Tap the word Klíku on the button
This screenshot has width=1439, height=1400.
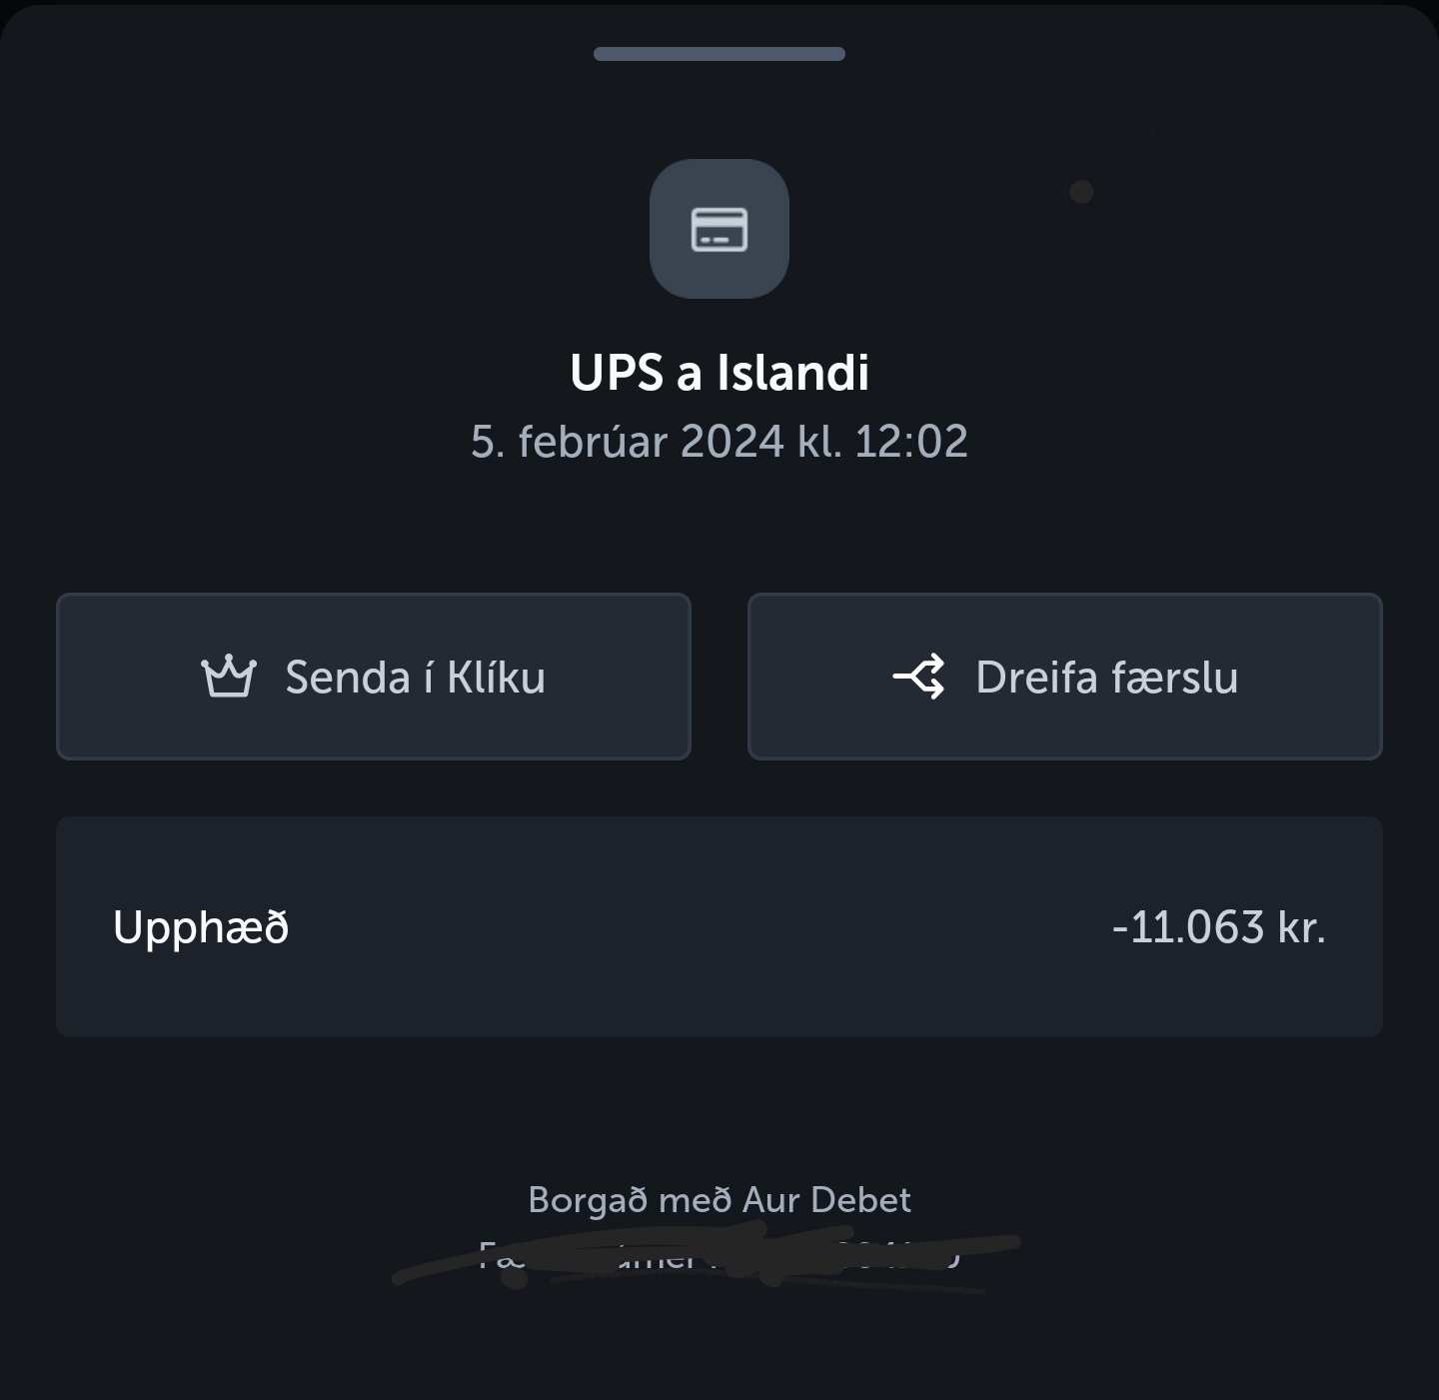click(496, 678)
